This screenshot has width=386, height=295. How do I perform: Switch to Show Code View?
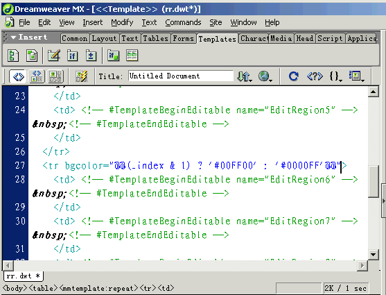coord(18,76)
